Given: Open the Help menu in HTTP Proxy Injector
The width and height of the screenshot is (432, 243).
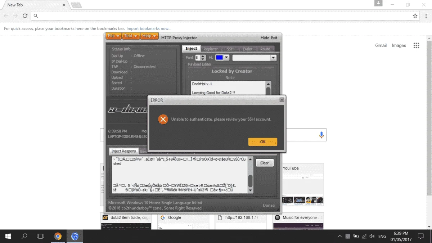Looking at the screenshot, I should tap(149, 36).
